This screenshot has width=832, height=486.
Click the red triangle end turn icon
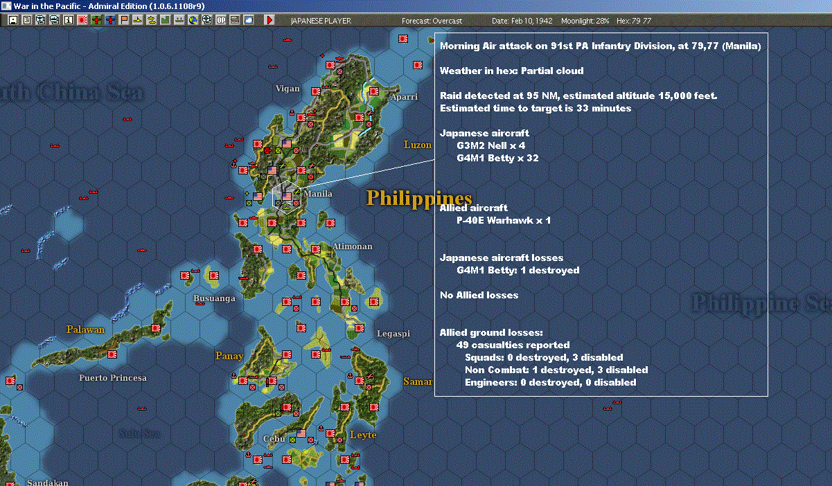[x=269, y=20]
